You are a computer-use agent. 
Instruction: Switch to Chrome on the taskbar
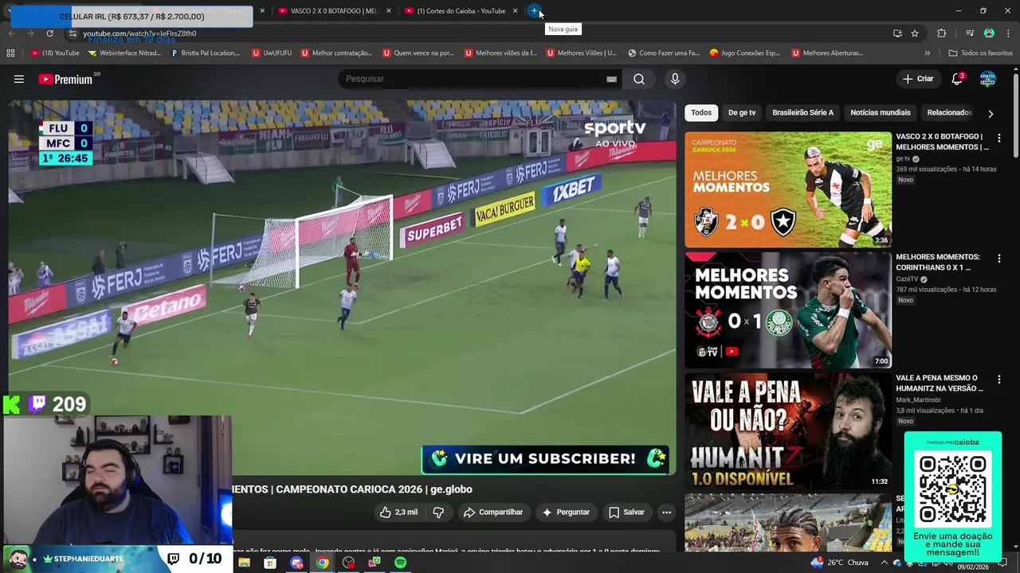[x=322, y=563]
